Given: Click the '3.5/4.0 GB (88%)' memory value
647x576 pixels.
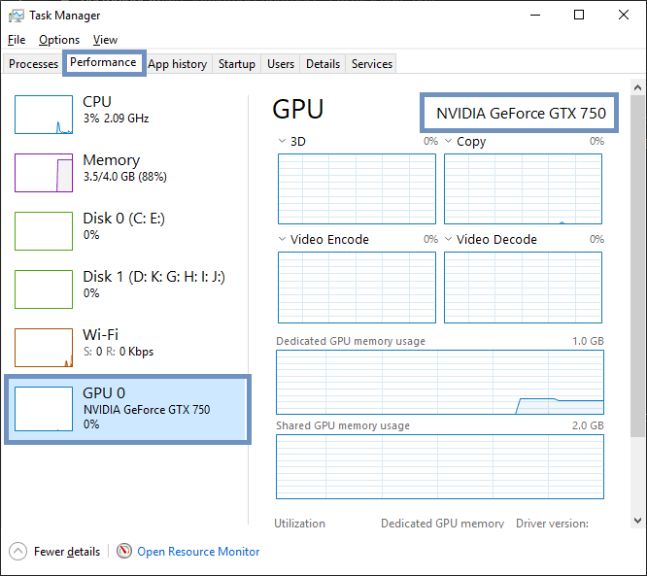Looking at the screenshot, I should point(125,177).
